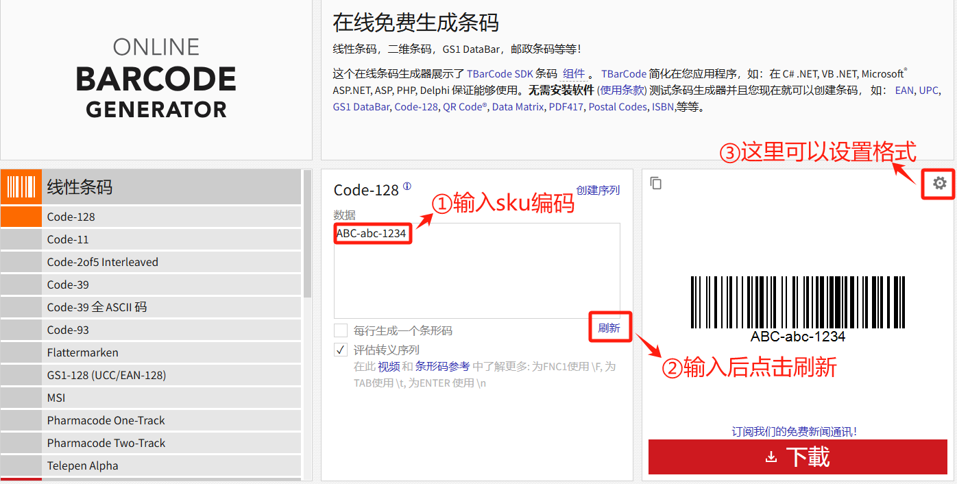Click the Code-128 info icon
Screen dimensions: 957x484
(x=407, y=186)
